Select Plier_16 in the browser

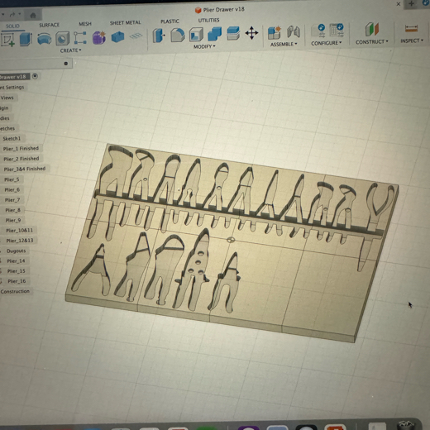click(x=17, y=281)
